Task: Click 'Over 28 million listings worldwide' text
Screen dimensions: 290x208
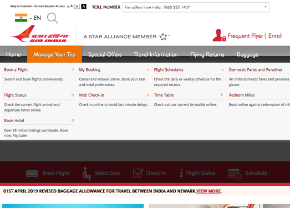Action: [x=32, y=130]
